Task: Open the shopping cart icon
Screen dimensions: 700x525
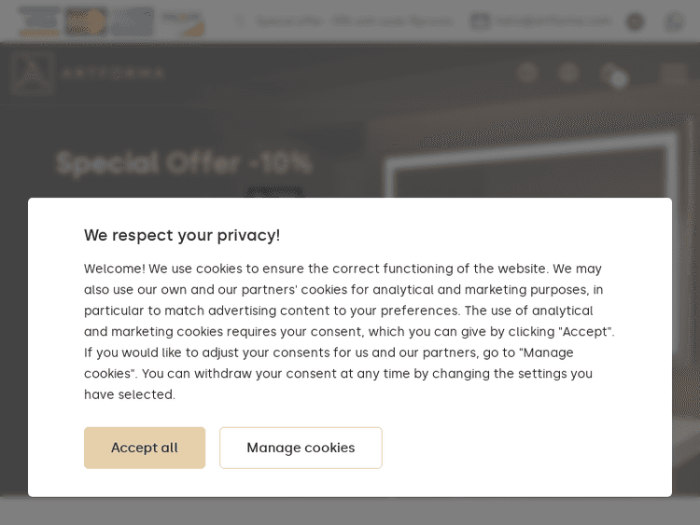Action: [x=609, y=73]
